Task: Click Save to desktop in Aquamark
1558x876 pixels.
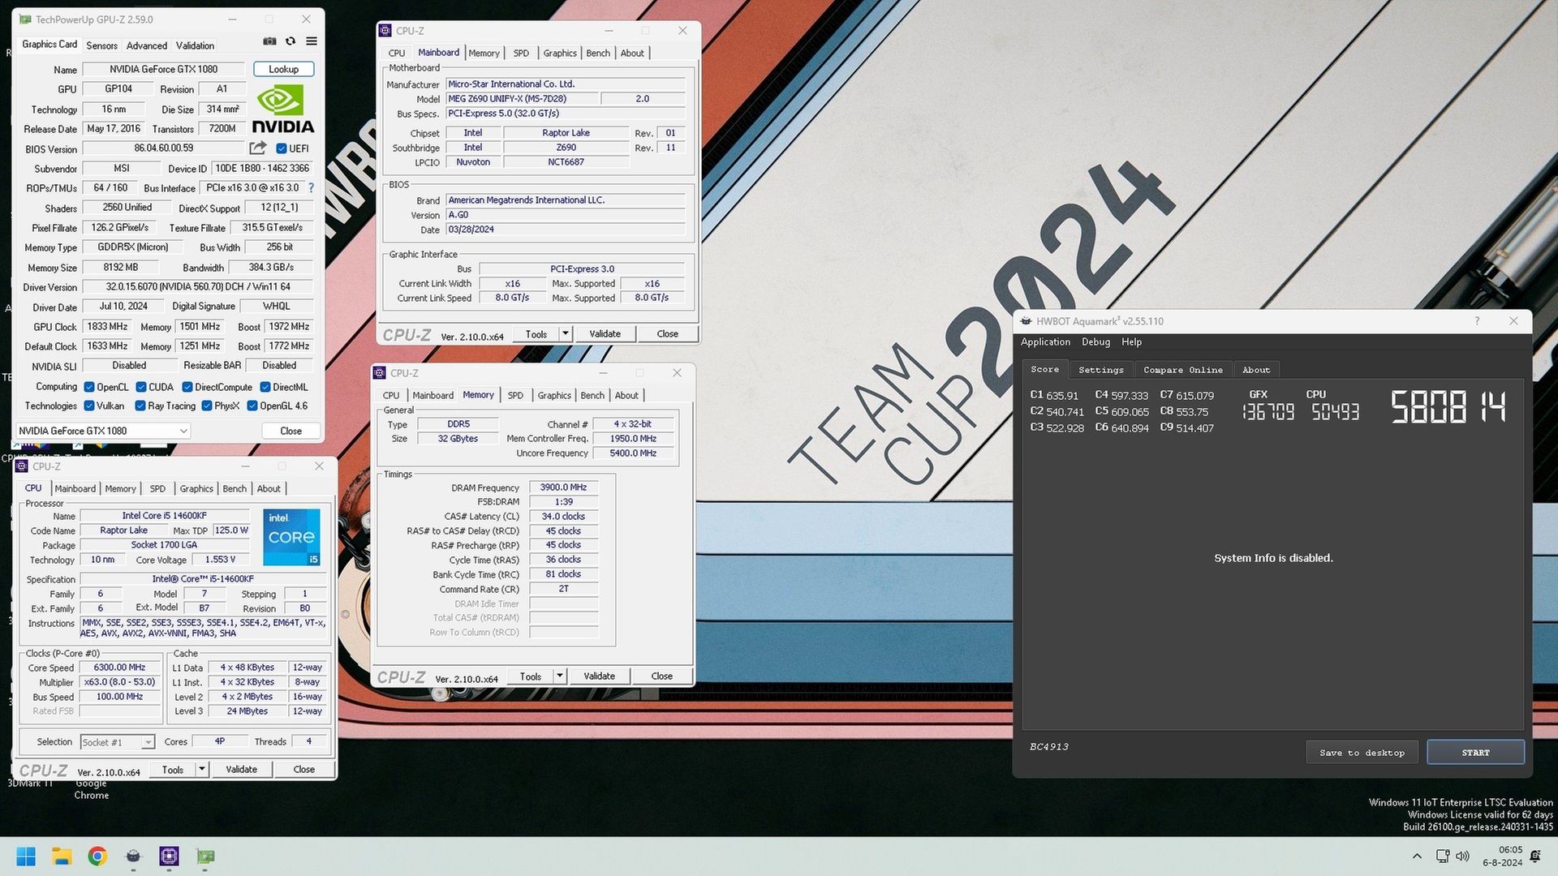Action: click(x=1362, y=753)
